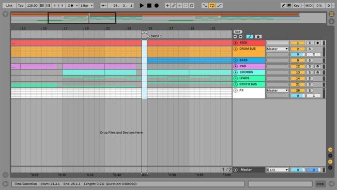337x190 pixels.
Task: Click arrangement position field 24. 3. 1
Action: 120,6
